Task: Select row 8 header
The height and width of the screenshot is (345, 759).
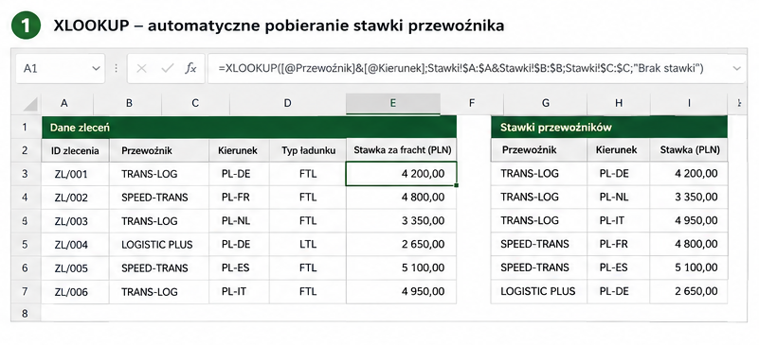Action: coord(26,314)
